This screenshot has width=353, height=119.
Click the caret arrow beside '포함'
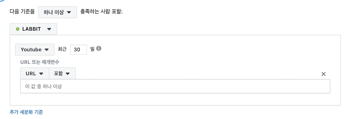(x=68, y=74)
